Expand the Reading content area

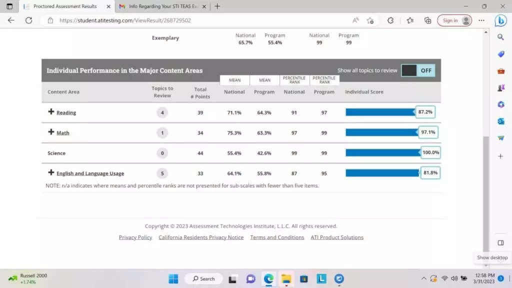51,111
